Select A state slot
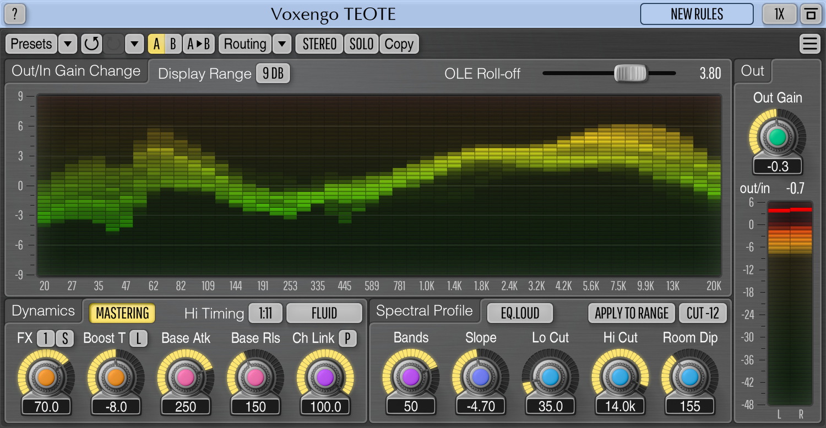The height and width of the screenshot is (428, 826). (156, 44)
